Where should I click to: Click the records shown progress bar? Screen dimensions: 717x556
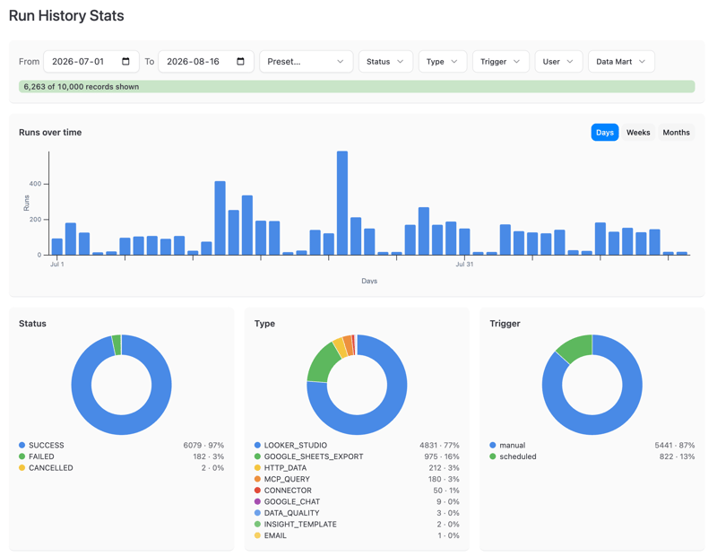[x=357, y=86]
